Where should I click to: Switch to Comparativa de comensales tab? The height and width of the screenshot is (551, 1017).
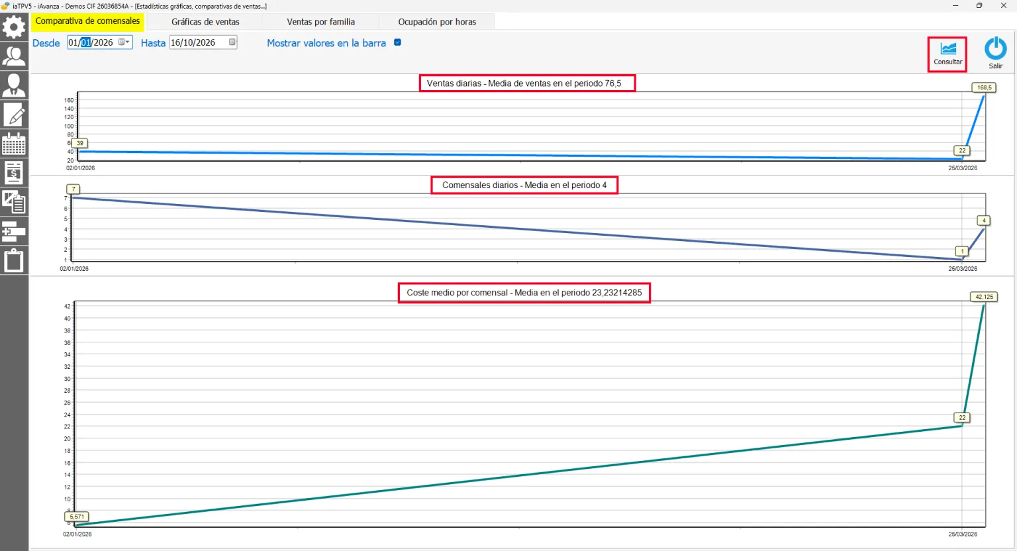87,21
